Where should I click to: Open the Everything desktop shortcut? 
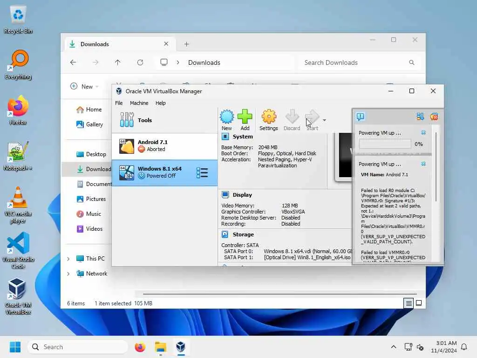[18, 65]
